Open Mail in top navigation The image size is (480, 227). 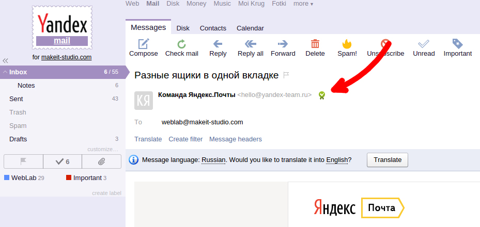[x=153, y=4]
